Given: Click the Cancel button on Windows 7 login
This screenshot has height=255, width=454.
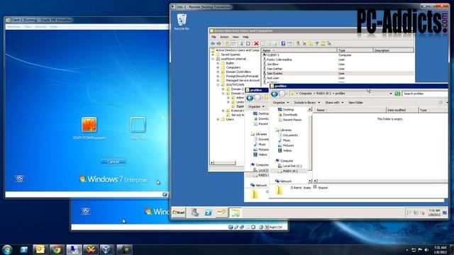Looking at the screenshot, I should 113,161.
